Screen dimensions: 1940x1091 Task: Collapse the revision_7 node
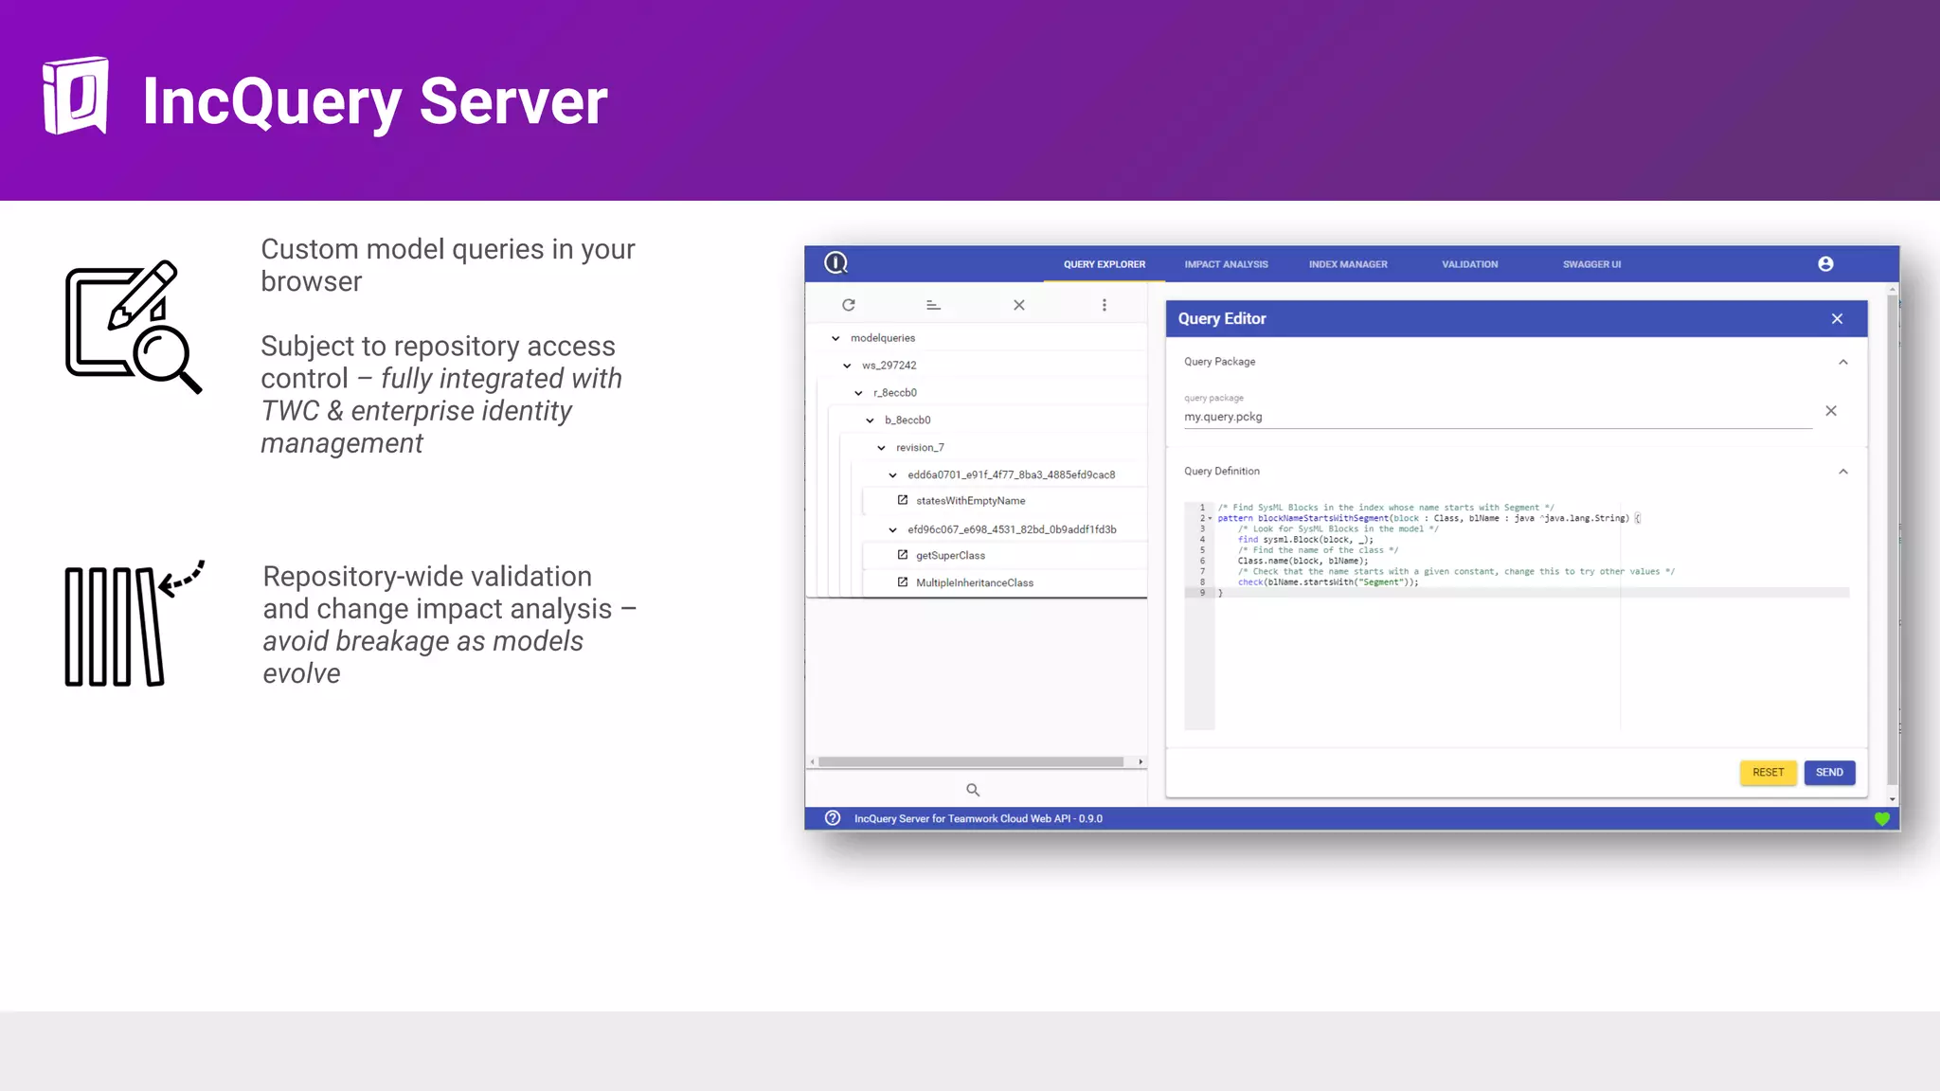881,448
